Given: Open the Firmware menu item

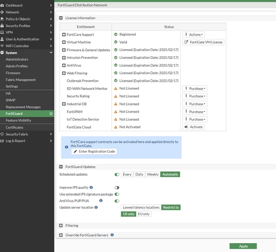Looking at the screenshot, I should point(13,73).
